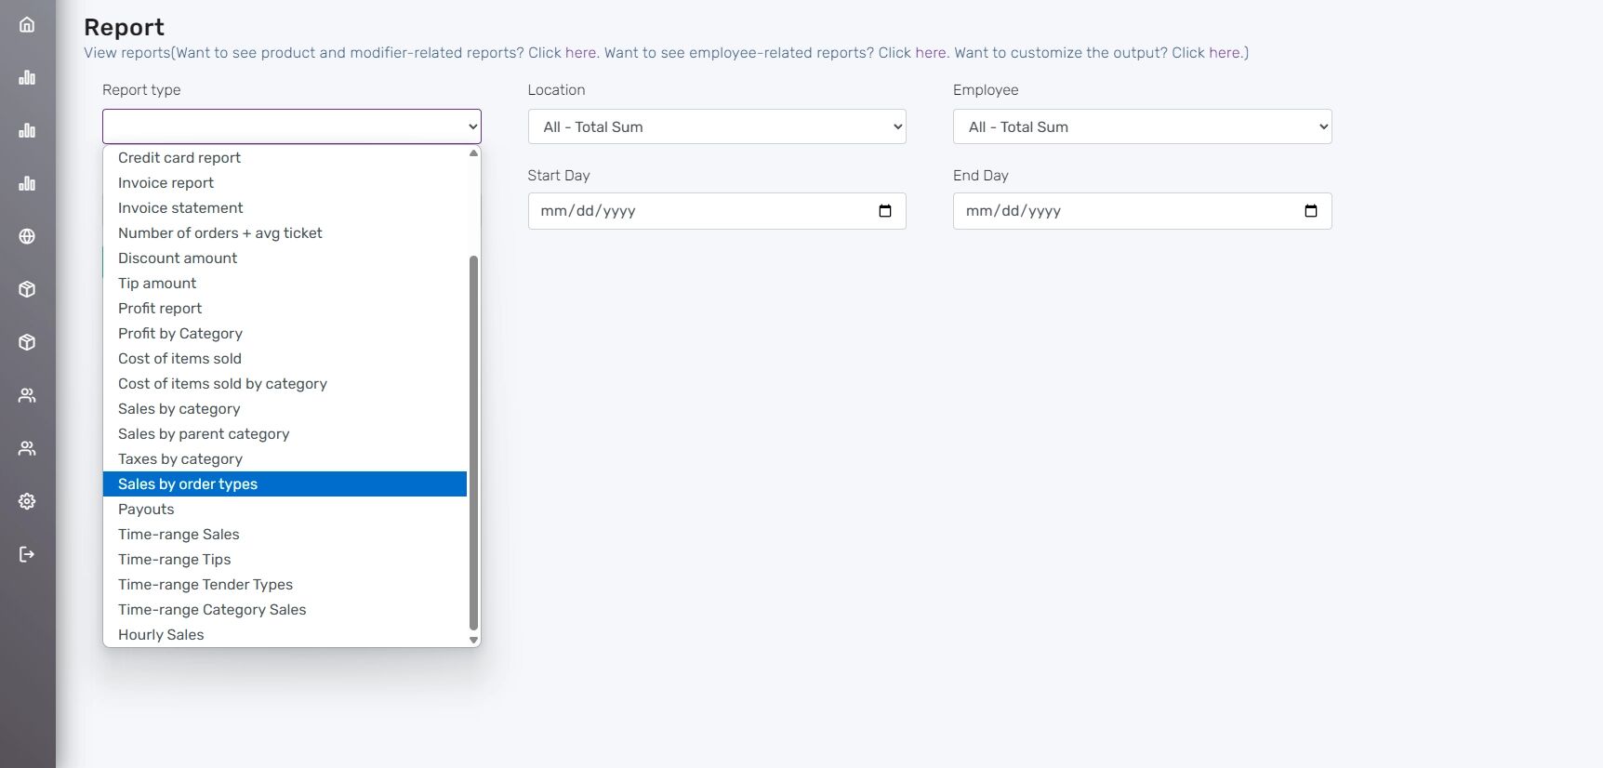Select Invoice report option
The image size is (1603, 768).
(x=285, y=183)
